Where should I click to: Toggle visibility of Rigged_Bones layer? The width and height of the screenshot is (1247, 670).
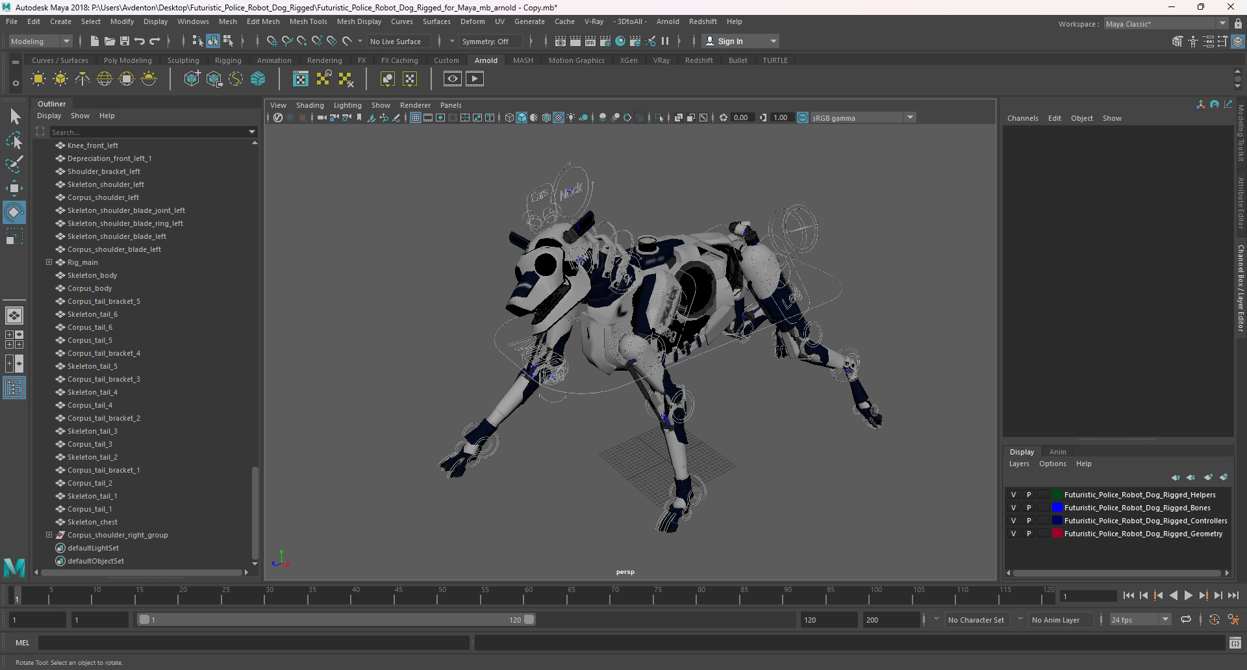tap(1013, 508)
